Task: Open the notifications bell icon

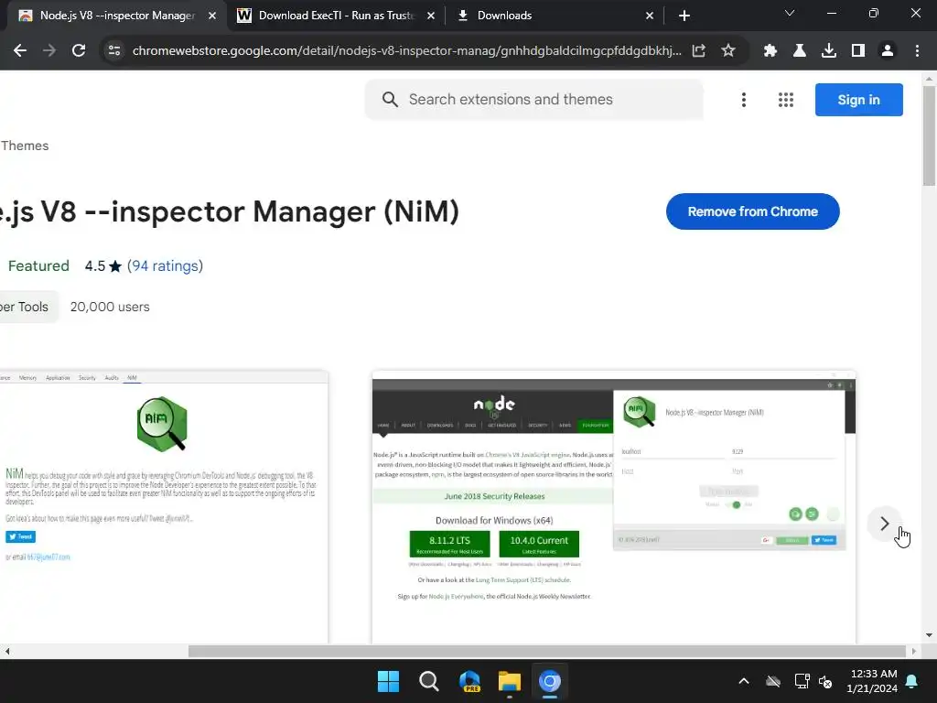Action: [x=912, y=681]
